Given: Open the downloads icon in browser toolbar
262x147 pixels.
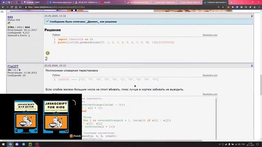Looking at the screenshot, I should (x=255, y=7).
